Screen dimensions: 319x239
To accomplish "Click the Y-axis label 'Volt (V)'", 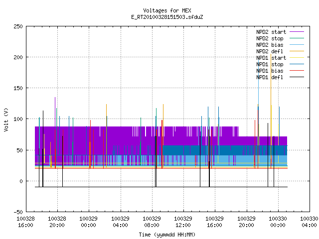I will pyautogui.click(x=6, y=119).
